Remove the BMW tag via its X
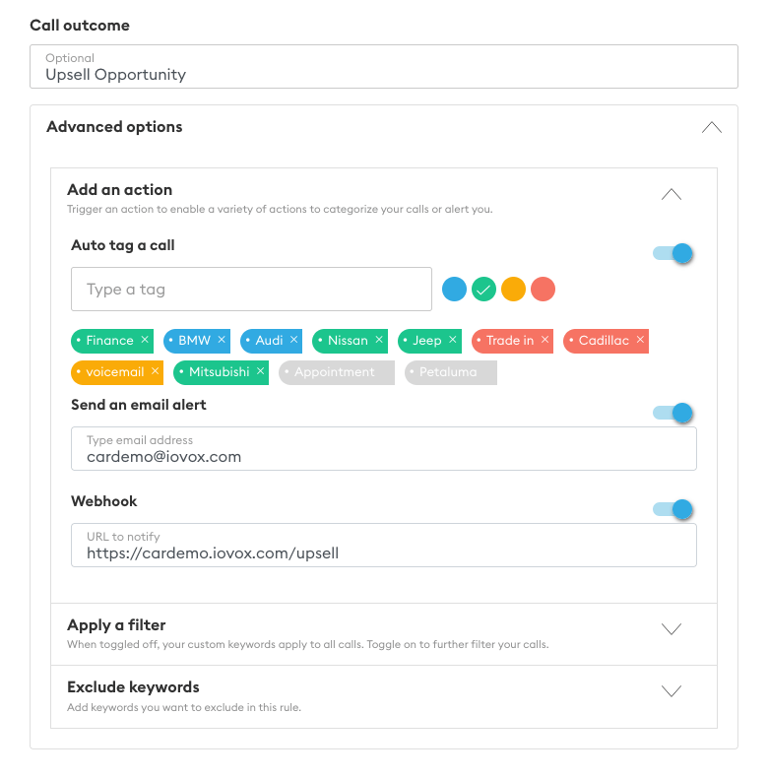 tap(222, 340)
